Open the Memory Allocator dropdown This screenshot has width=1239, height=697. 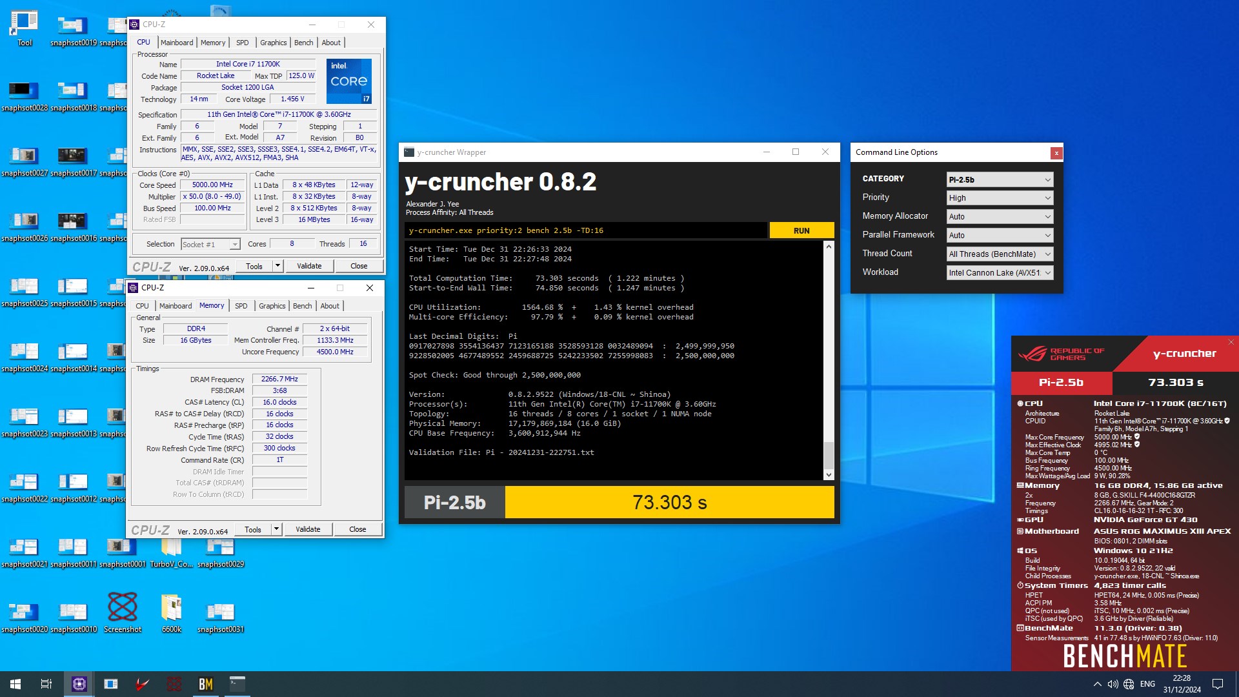tap(1000, 217)
